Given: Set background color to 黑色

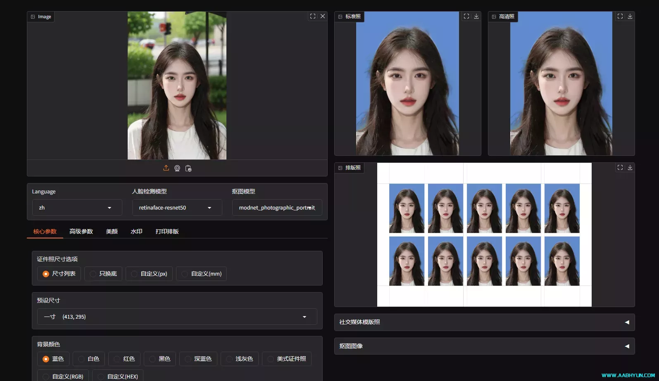Looking at the screenshot, I should [x=160, y=359].
